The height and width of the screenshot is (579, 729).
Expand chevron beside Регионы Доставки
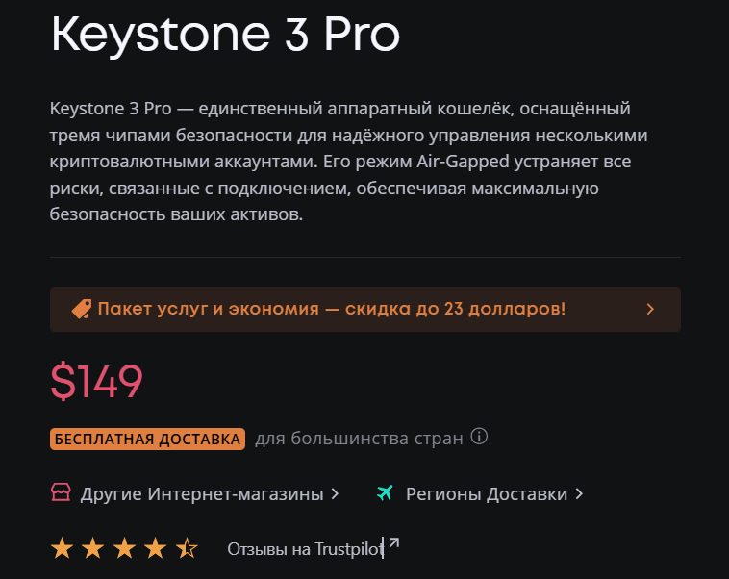(x=579, y=494)
